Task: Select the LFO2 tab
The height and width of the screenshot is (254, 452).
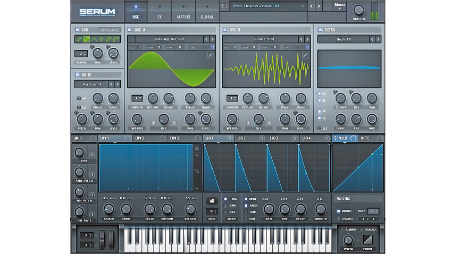Action: click(x=251, y=138)
